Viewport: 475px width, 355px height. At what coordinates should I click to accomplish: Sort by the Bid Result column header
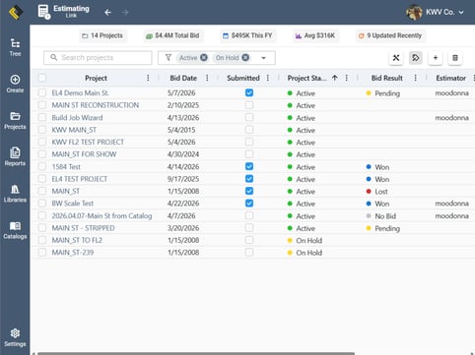click(386, 78)
